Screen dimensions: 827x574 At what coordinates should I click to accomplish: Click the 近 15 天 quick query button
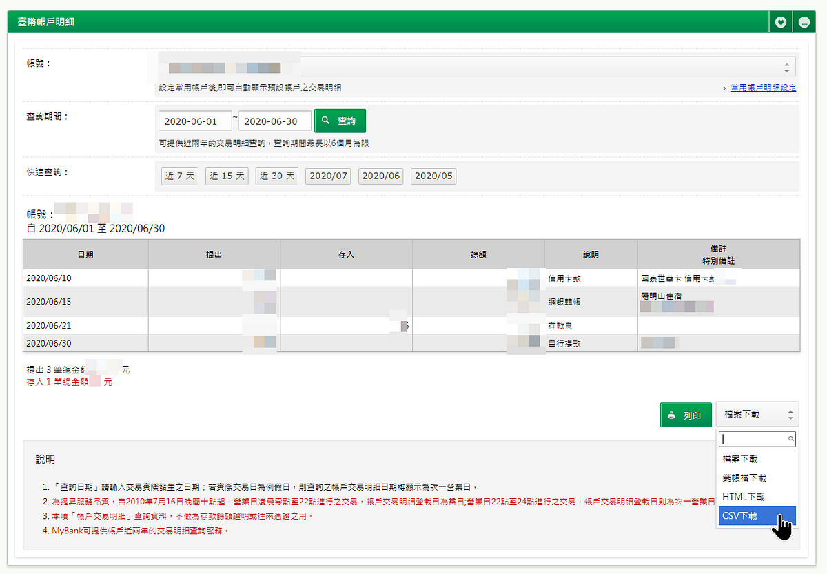(227, 176)
